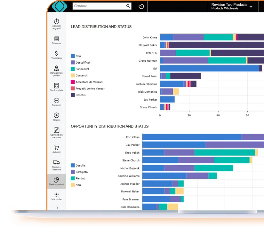Click the clock history icon in top bar
Screen dimensions: 264x234
(141, 6)
